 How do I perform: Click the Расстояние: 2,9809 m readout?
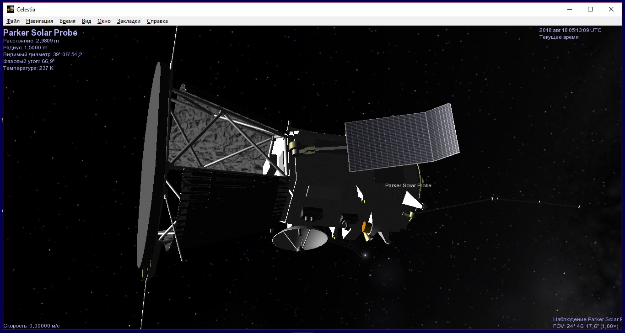tap(31, 41)
